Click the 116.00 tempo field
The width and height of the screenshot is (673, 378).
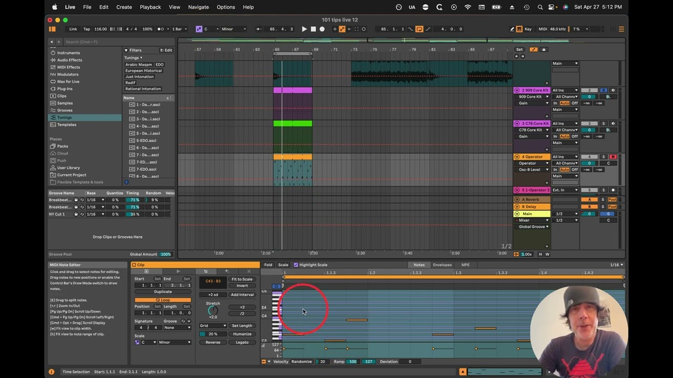coord(100,29)
